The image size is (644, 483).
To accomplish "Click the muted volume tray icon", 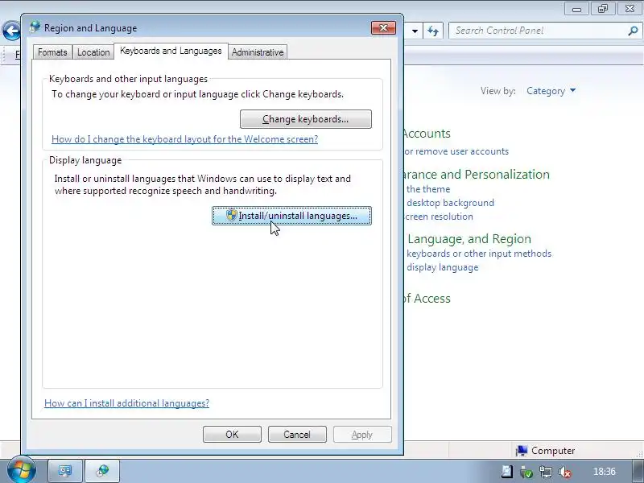I will [565, 472].
